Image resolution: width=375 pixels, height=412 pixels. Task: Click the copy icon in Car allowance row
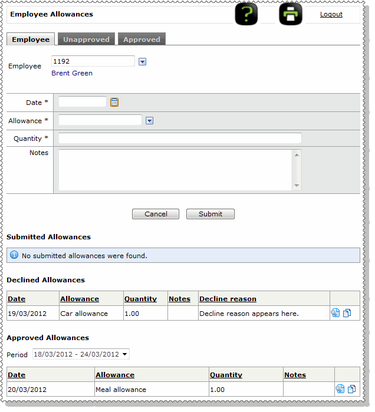click(x=347, y=313)
